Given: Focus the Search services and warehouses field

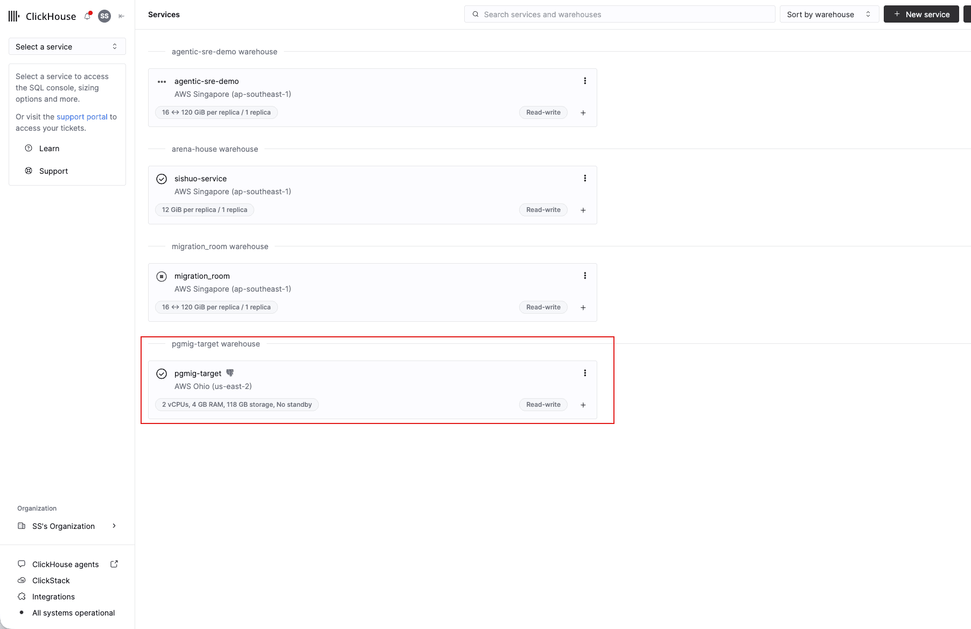Looking at the screenshot, I should 619,15.
